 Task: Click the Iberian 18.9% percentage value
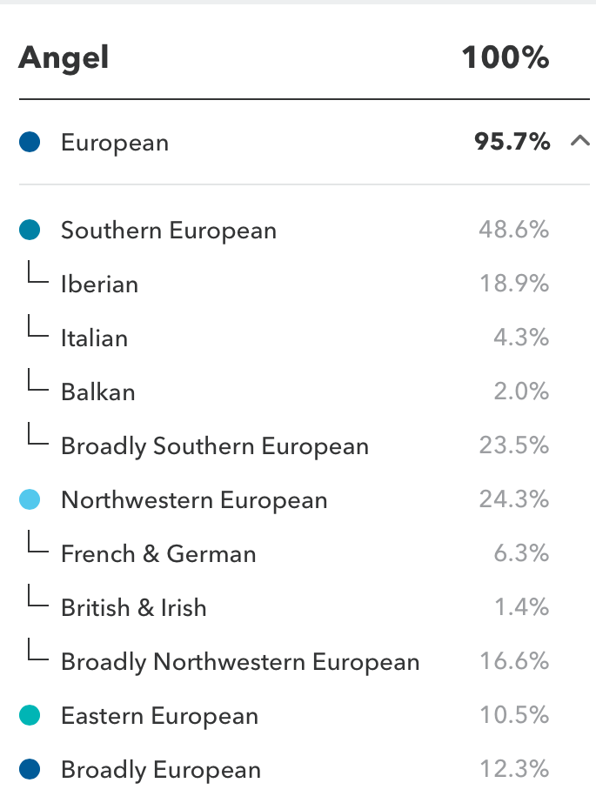pos(514,284)
